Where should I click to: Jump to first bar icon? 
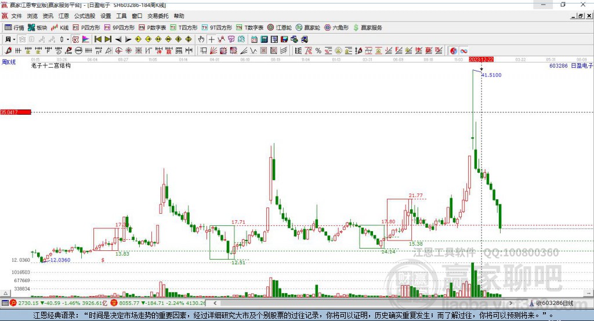click(x=97, y=39)
